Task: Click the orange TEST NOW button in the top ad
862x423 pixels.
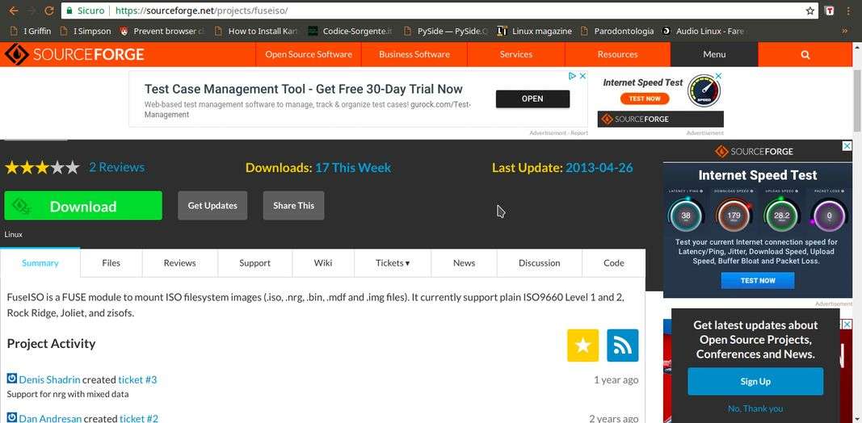Action: point(645,98)
